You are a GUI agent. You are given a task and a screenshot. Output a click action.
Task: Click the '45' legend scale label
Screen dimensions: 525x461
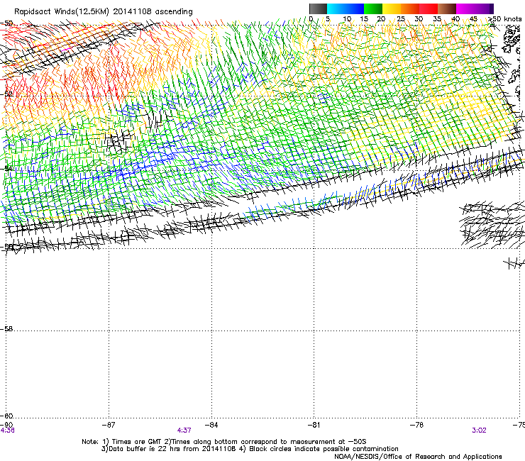[x=473, y=18]
